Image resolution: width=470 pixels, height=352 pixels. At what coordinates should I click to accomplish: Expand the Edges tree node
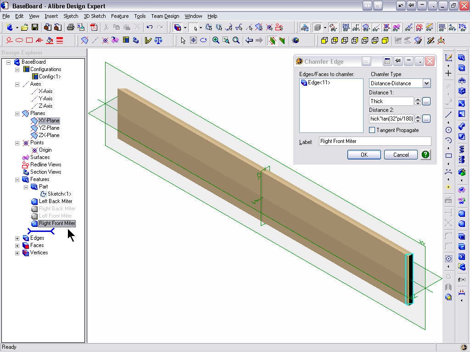(x=17, y=238)
